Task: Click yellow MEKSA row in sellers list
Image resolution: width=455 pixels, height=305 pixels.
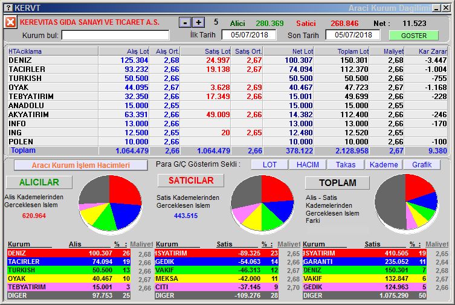Action: (217, 278)
